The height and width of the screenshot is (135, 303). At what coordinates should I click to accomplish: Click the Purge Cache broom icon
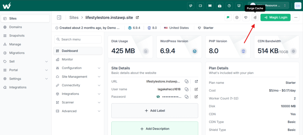pos(255,17)
